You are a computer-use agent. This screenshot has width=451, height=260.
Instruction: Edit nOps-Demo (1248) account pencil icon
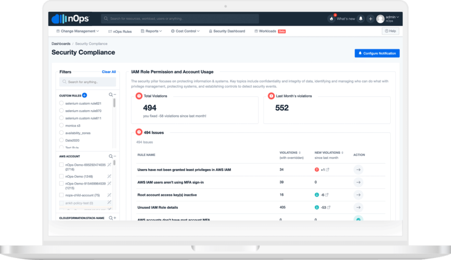(109, 176)
